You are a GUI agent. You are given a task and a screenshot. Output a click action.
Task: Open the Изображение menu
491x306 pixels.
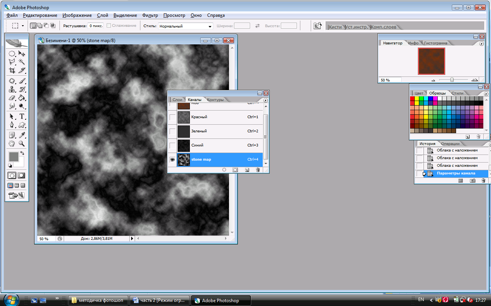(77, 15)
